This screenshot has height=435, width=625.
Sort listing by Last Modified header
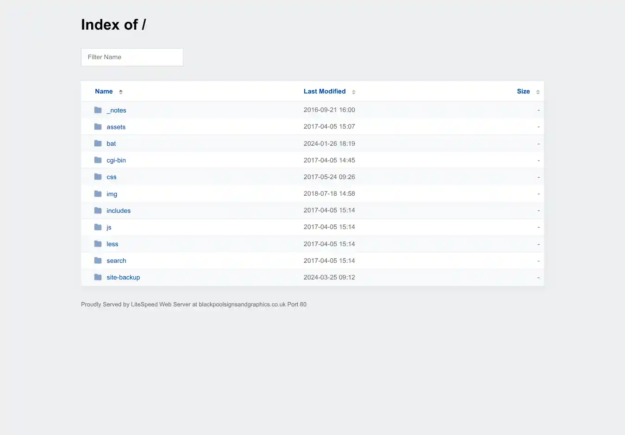pos(325,92)
